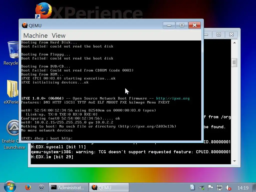
Task: Click the safely remove hardware tray icon
Action: pyautogui.click(x=202, y=187)
